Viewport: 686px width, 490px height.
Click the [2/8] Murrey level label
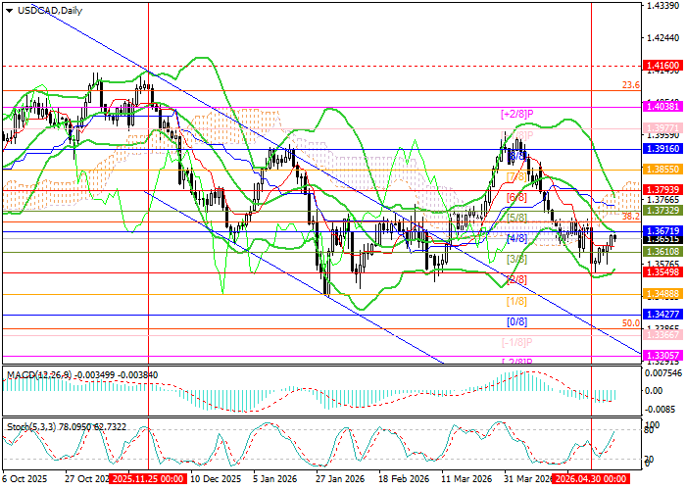(516, 279)
